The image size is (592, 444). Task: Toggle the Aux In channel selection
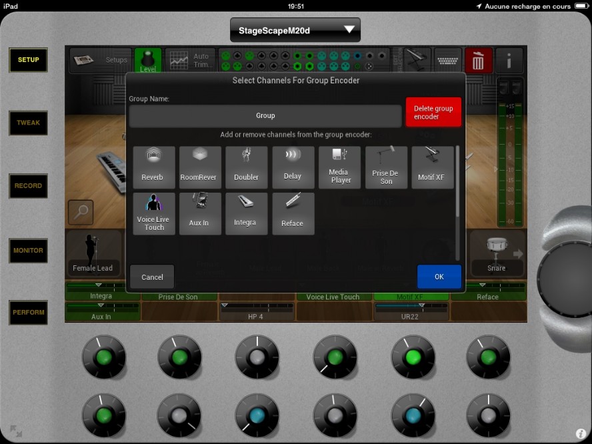pyautogui.click(x=200, y=213)
